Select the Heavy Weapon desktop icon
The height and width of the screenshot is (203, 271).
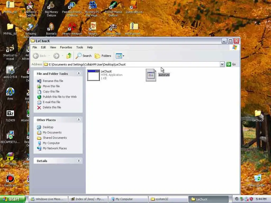click(x=72, y=29)
